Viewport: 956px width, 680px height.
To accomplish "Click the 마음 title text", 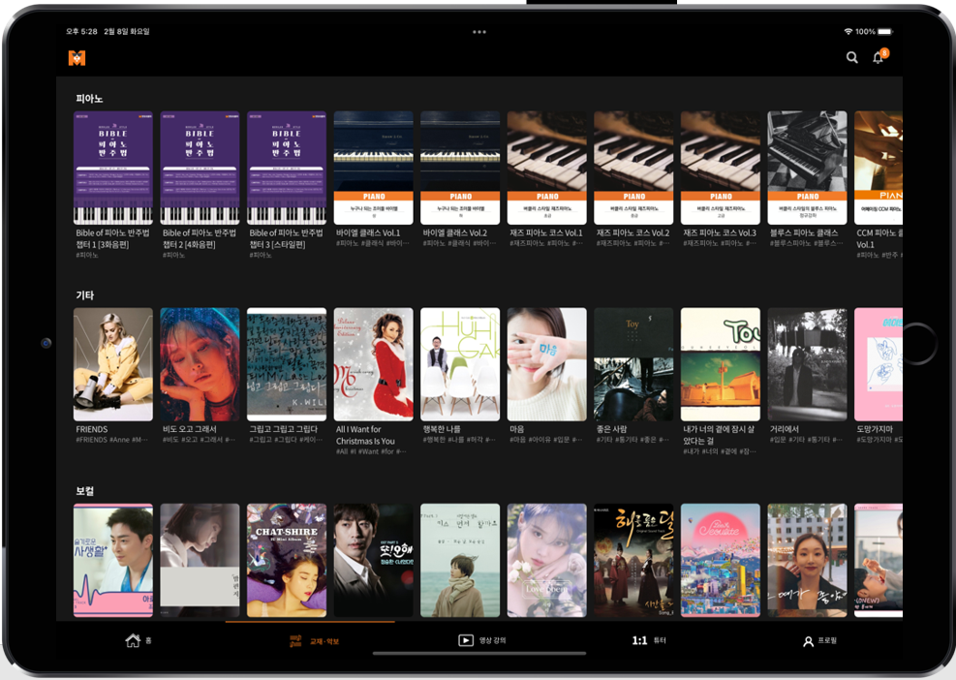I will tap(517, 429).
